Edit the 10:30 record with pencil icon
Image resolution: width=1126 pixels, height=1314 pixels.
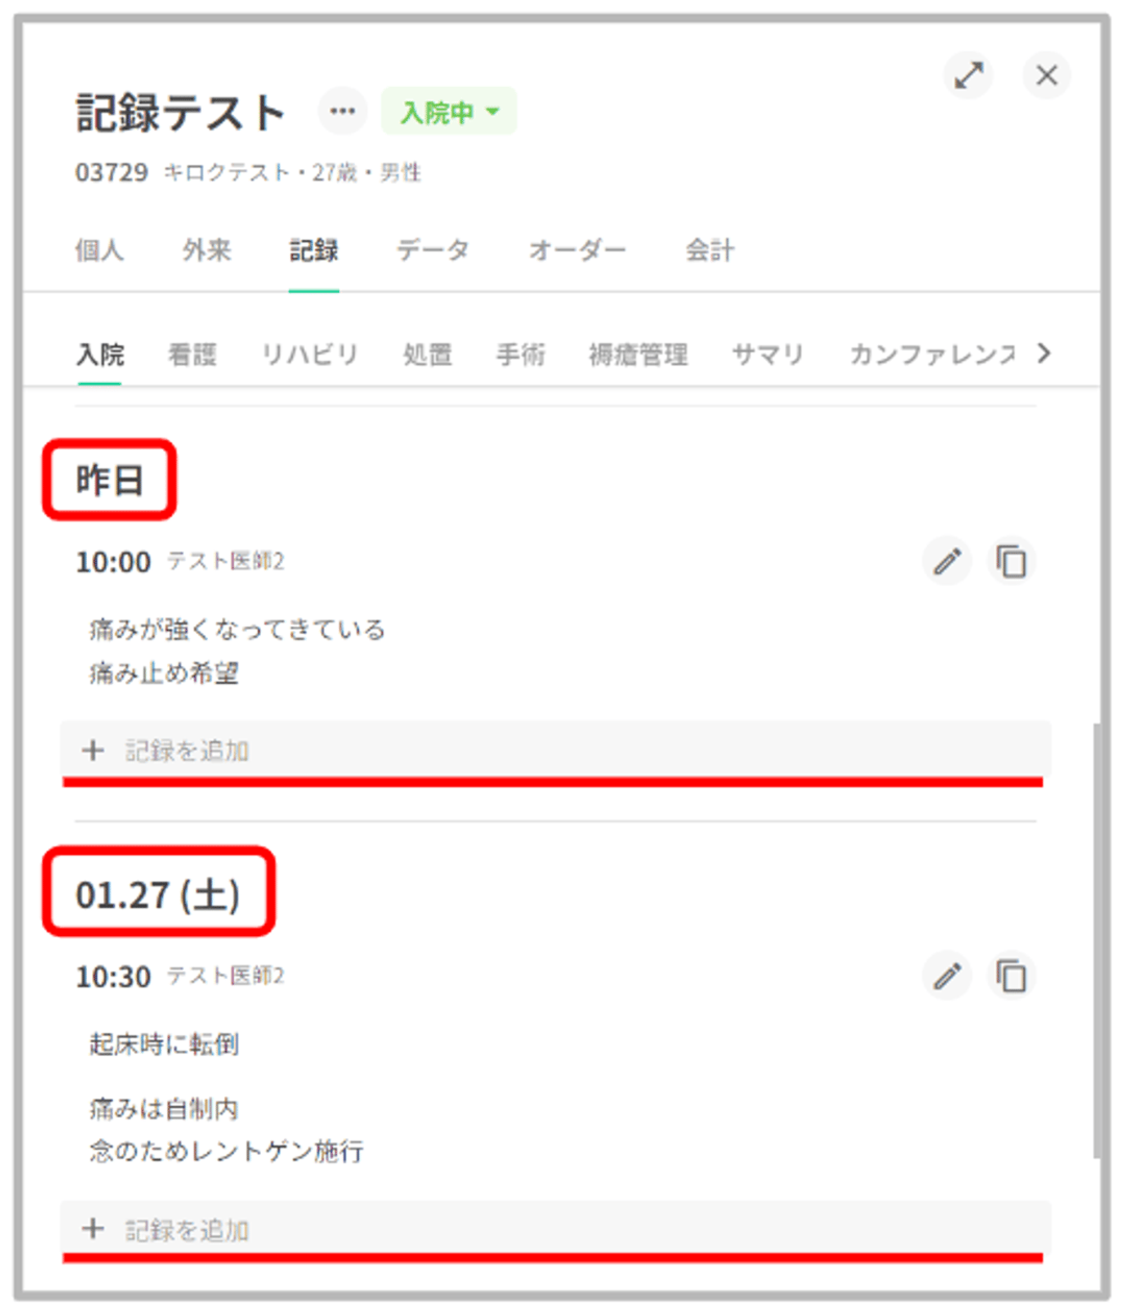pyautogui.click(x=947, y=976)
